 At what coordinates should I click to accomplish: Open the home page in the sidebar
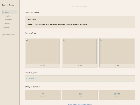tap(10, 12)
